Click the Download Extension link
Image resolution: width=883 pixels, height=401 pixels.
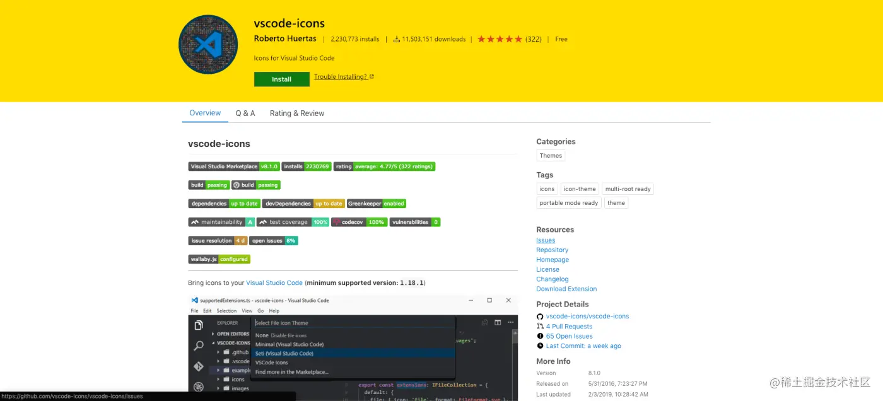click(566, 289)
